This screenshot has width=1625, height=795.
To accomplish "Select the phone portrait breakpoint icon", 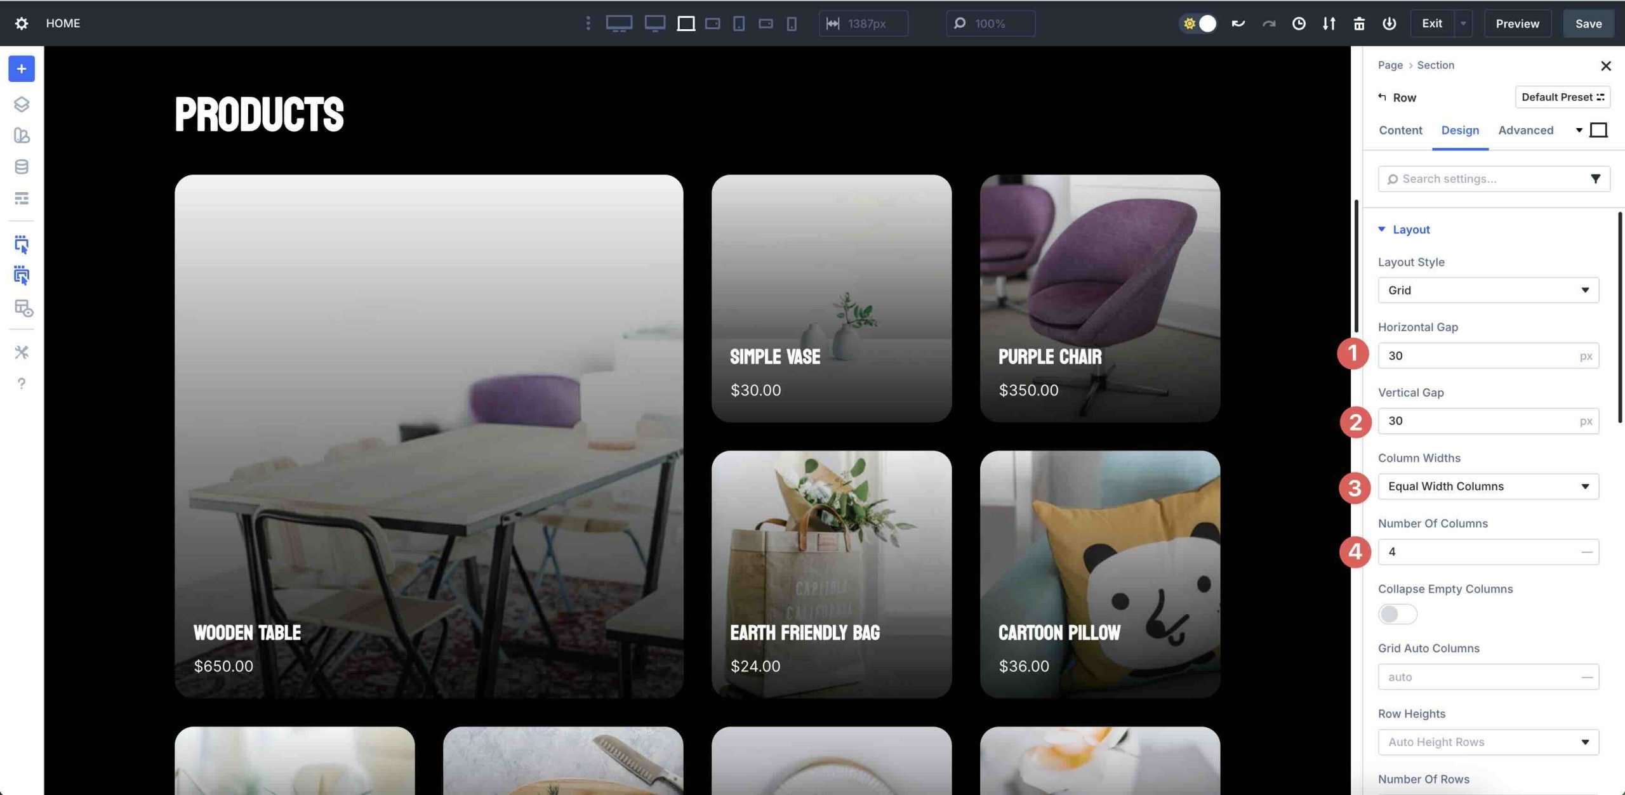I will click(x=791, y=23).
